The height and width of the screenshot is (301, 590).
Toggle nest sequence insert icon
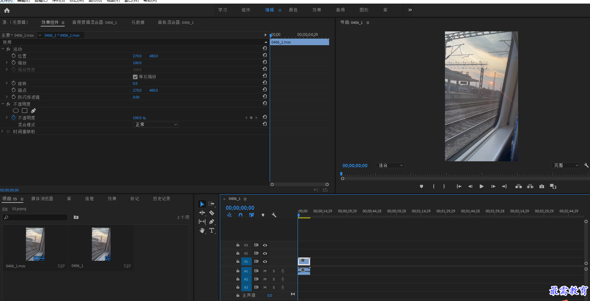229,215
